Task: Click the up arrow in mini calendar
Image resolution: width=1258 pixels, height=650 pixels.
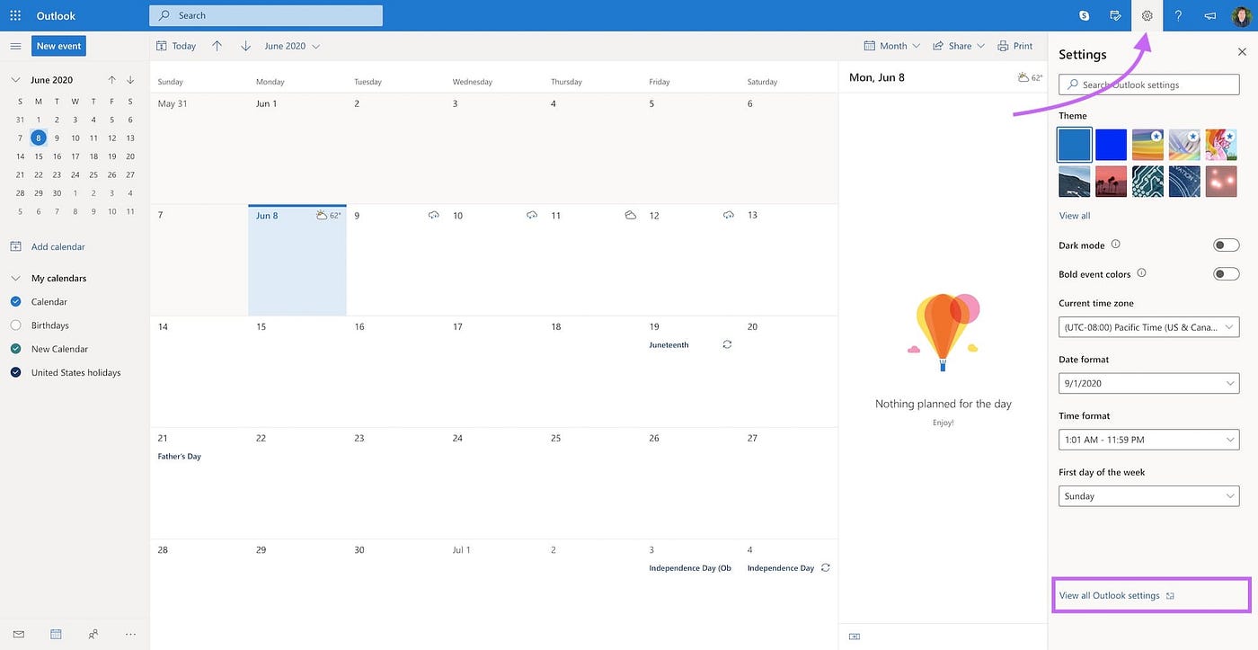Action: click(111, 80)
